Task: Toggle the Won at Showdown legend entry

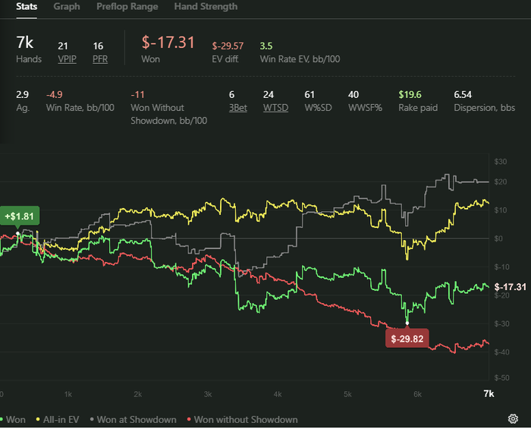Action: tap(133, 420)
